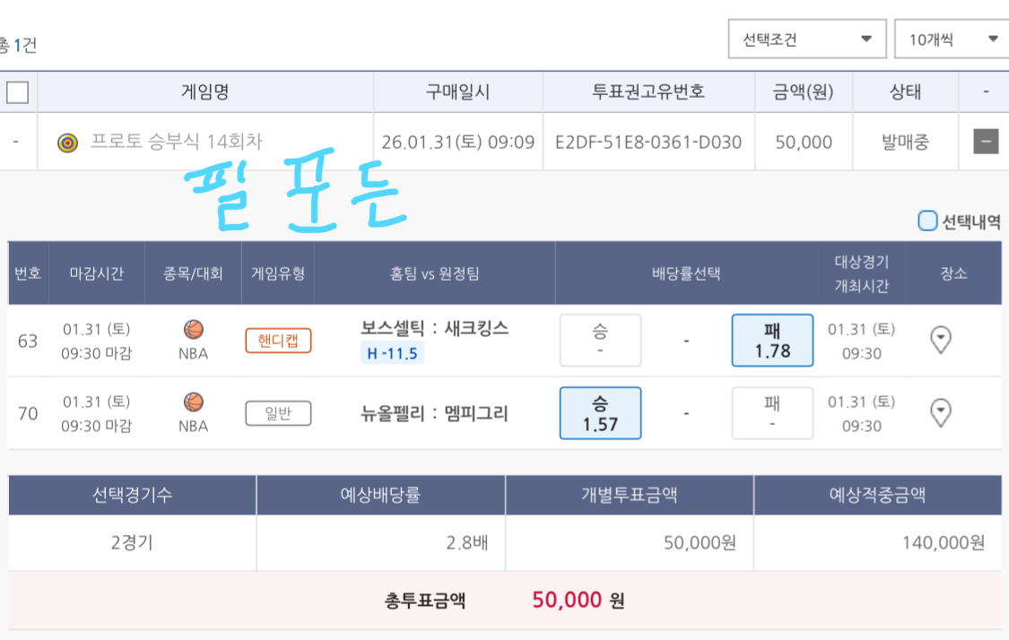Click the 핸디캡 game type badge
1009x640 pixels.
click(x=278, y=341)
